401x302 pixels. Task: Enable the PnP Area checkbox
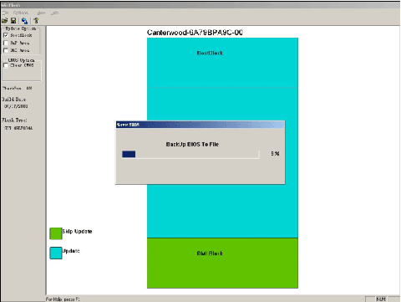6,43
